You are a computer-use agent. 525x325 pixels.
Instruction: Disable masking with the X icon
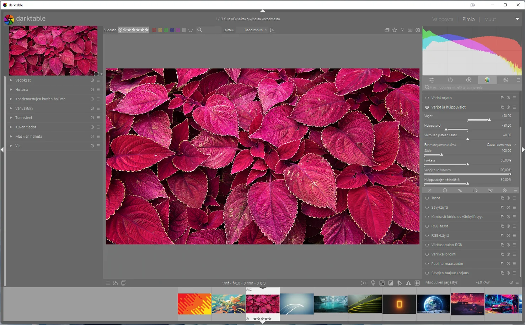[430, 191]
